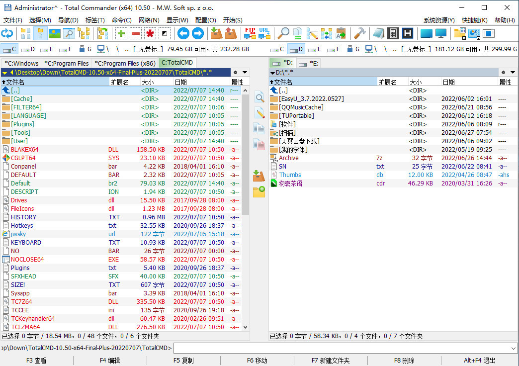Select the Thumbs.db file
Screen dimensions: 519x366
pos(290,175)
